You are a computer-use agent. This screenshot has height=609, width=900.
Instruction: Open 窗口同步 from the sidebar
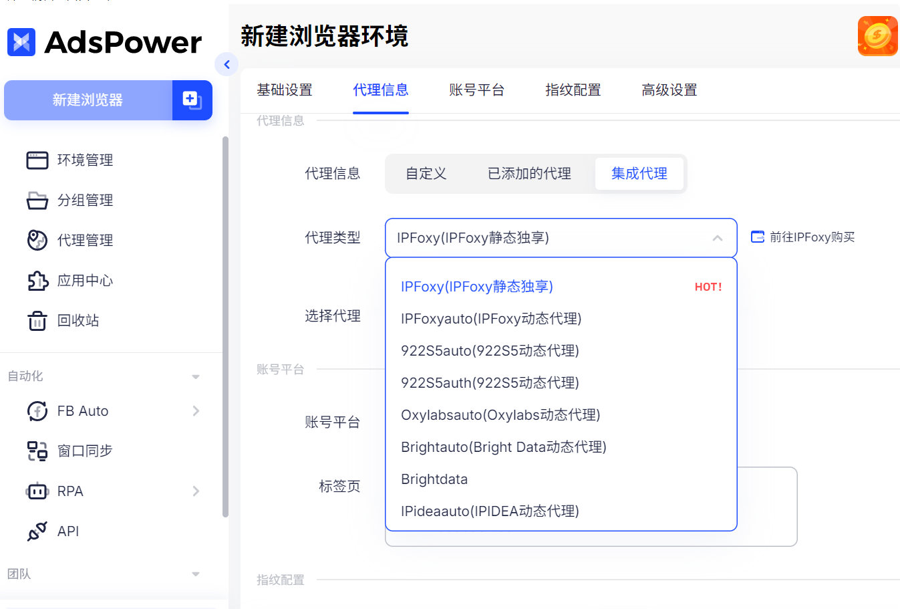point(85,451)
